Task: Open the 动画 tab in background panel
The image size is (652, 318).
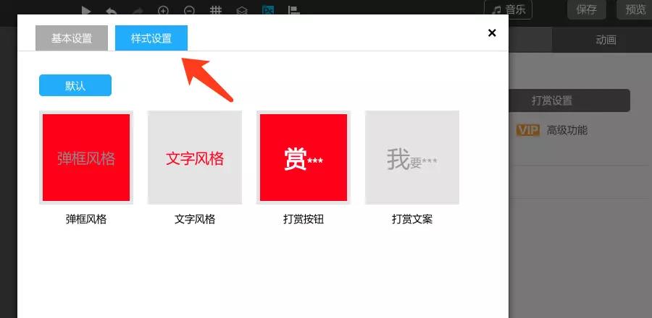Action: click(x=606, y=40)
